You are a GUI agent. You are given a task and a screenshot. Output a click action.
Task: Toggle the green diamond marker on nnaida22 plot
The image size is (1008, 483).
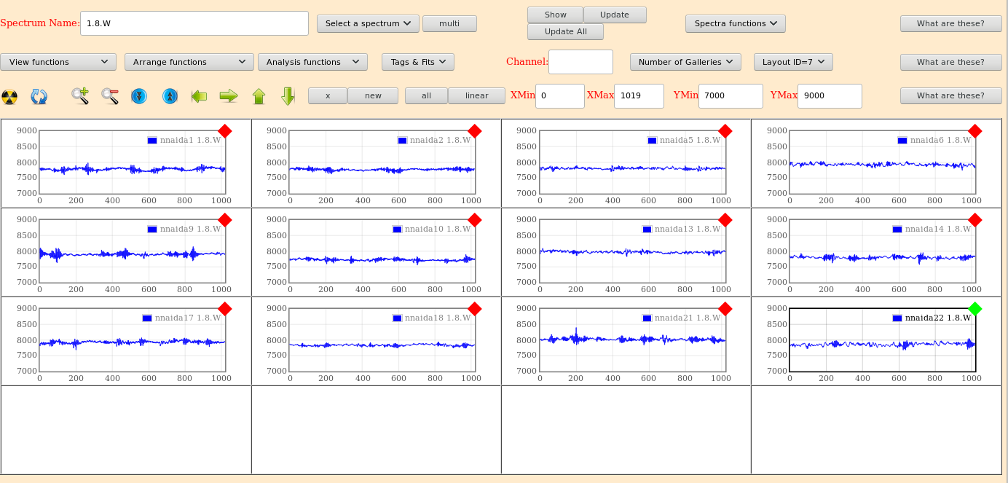[x=974, y=309]
